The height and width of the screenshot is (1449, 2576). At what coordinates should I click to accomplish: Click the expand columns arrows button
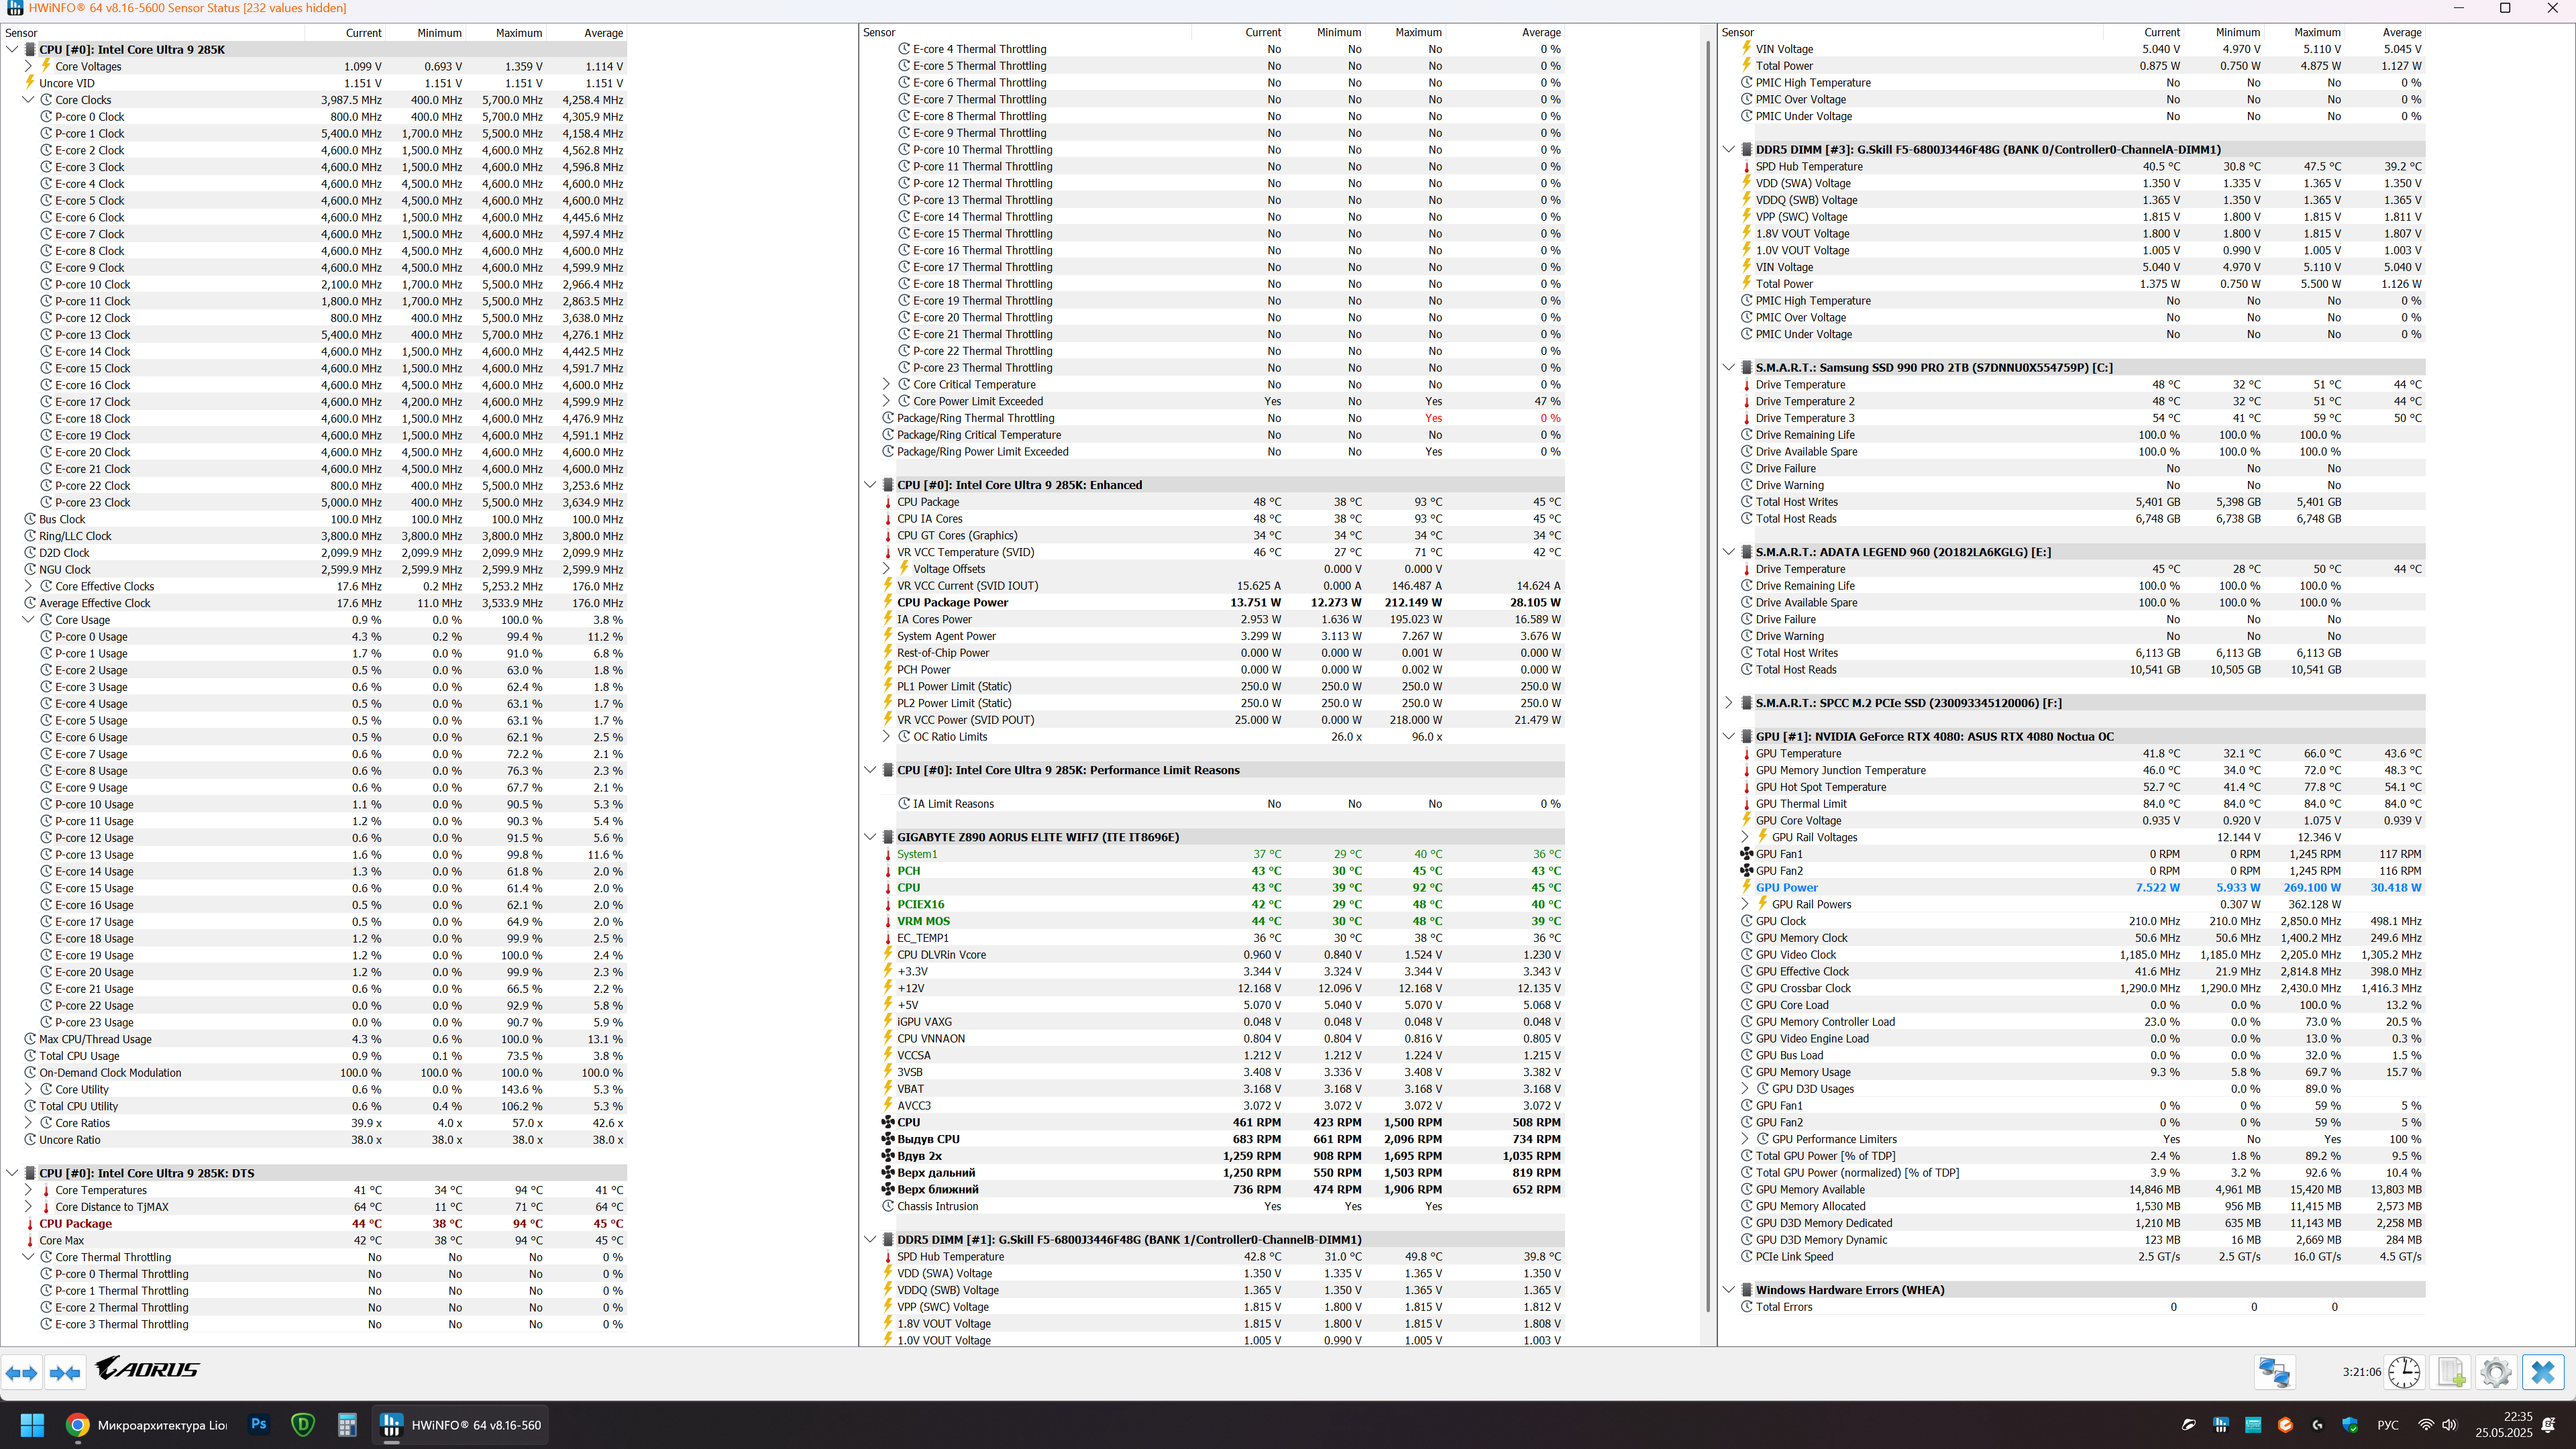pos(22,1373)
